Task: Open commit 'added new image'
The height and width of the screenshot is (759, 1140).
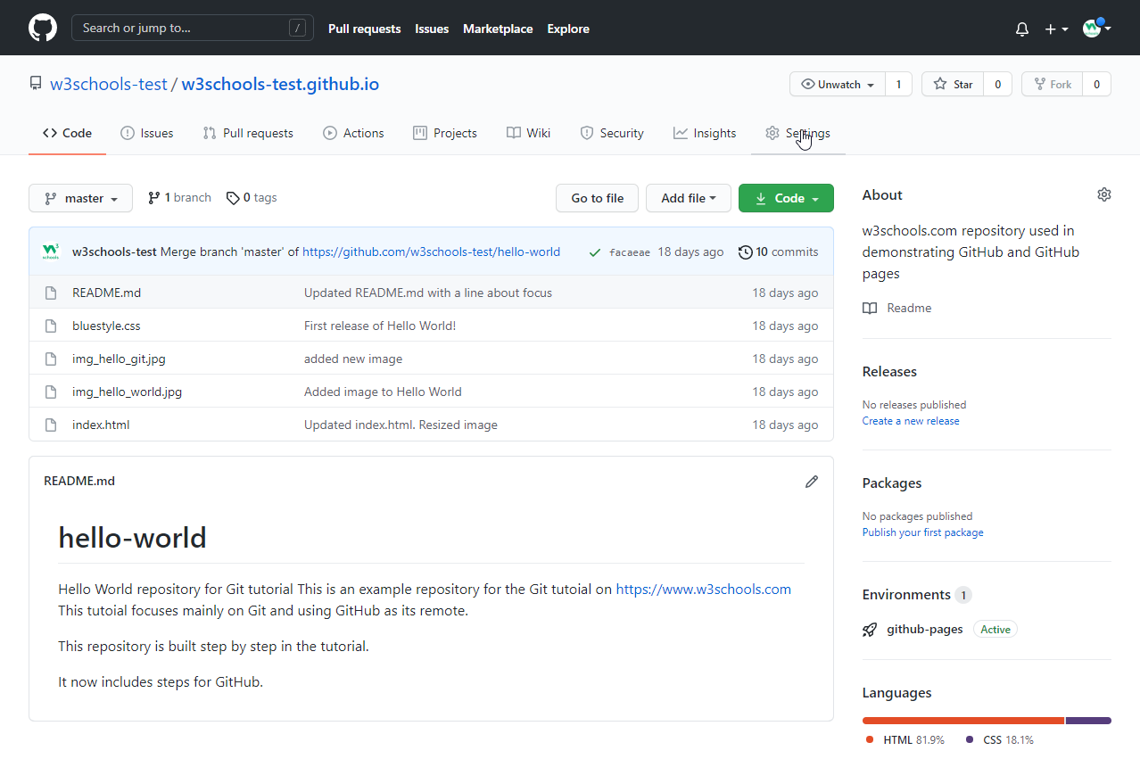Action: (x=353, y=359)
